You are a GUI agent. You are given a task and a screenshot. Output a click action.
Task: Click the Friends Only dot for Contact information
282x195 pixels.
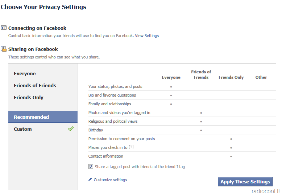coord(231,157)
